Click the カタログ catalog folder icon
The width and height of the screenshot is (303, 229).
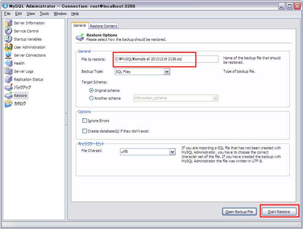pos(8,103)
